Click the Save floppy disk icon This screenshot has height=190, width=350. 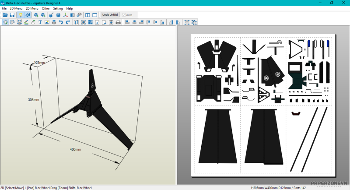(12, 15)
